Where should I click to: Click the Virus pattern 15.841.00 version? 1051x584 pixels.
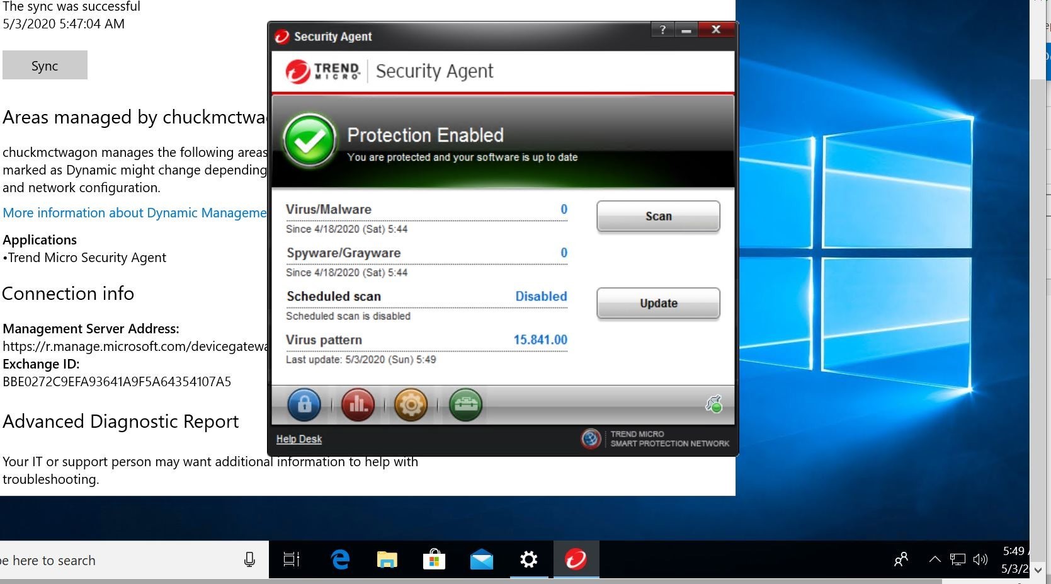pos(540,340)
